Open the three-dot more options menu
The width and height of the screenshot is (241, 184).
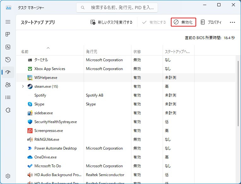[232, 22]
